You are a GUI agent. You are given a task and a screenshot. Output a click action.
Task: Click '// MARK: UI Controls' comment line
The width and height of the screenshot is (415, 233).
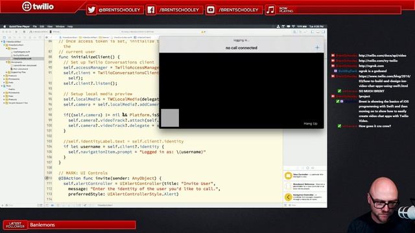pyautogui.click(x=83, y=173)
